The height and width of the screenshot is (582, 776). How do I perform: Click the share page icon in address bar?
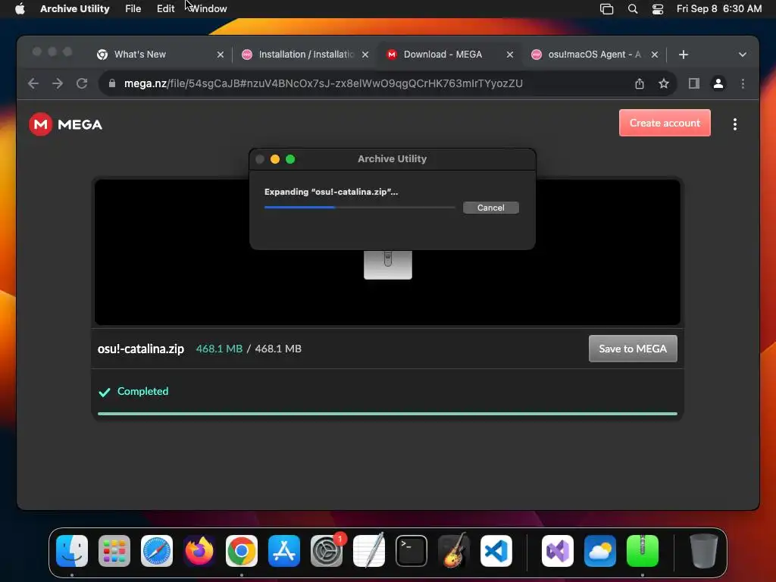[x=640, y=83]
